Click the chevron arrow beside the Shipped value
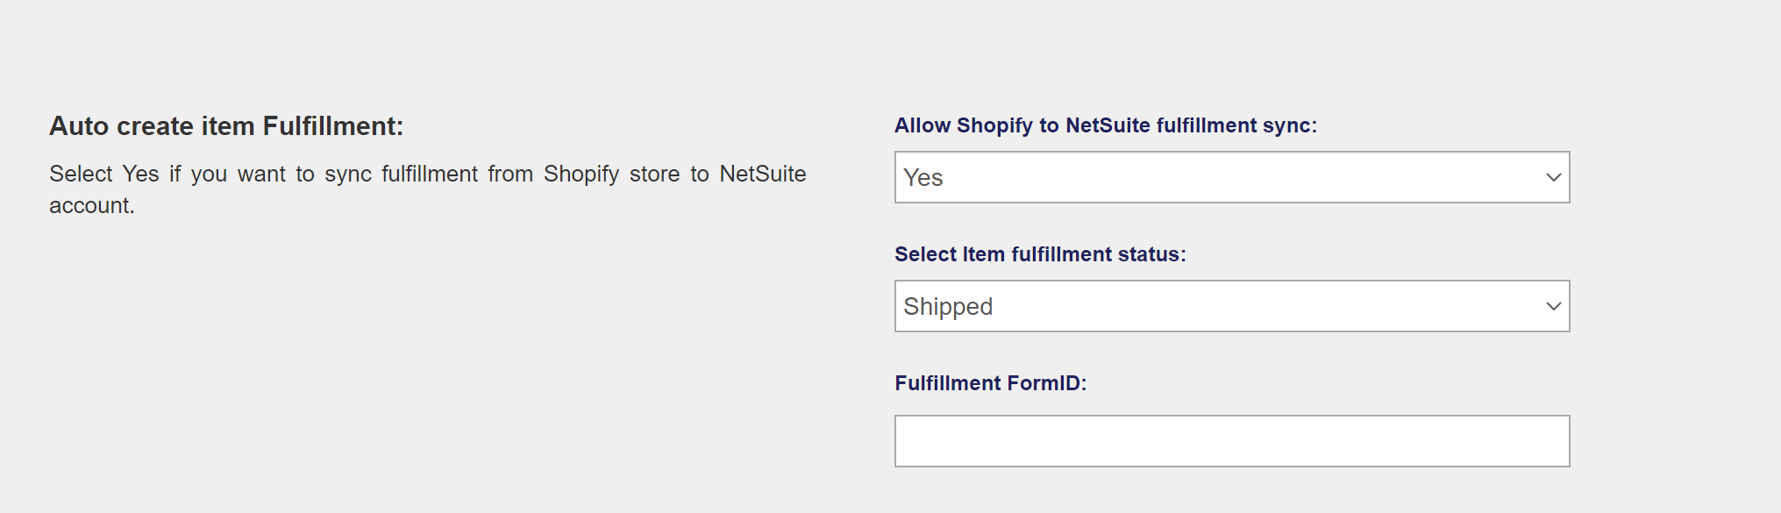Screen dimensions: 1781x513 pos(1553,306)
